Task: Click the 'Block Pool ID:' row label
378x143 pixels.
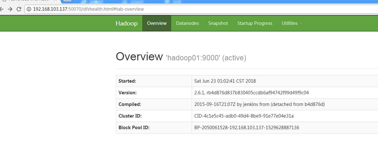Action: point(134,128)
